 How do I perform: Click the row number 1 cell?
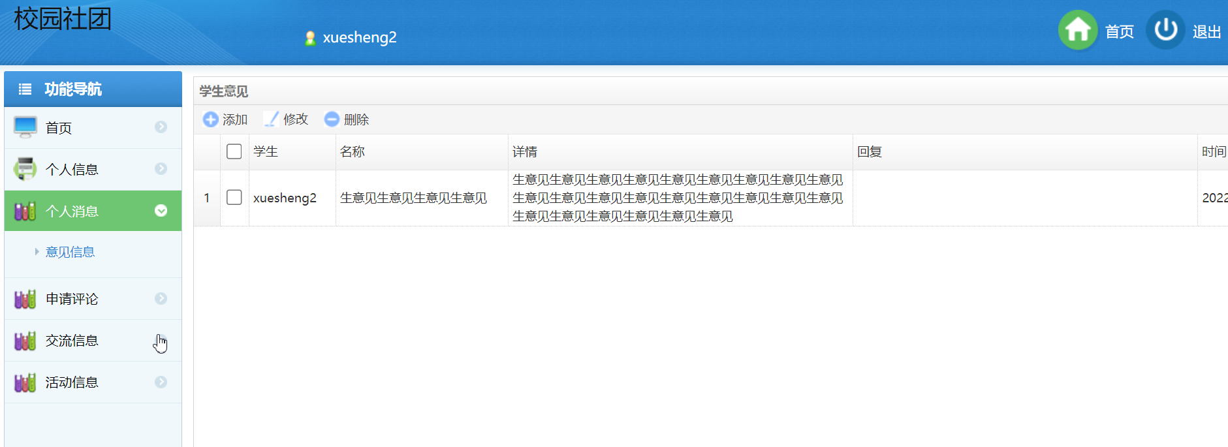[207, 198]
